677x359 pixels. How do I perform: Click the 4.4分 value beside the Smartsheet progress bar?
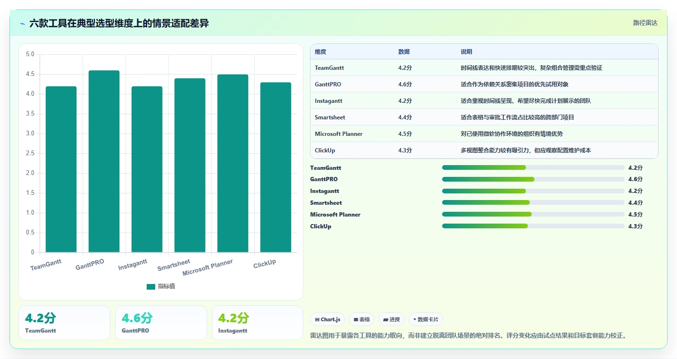(635, 203)
